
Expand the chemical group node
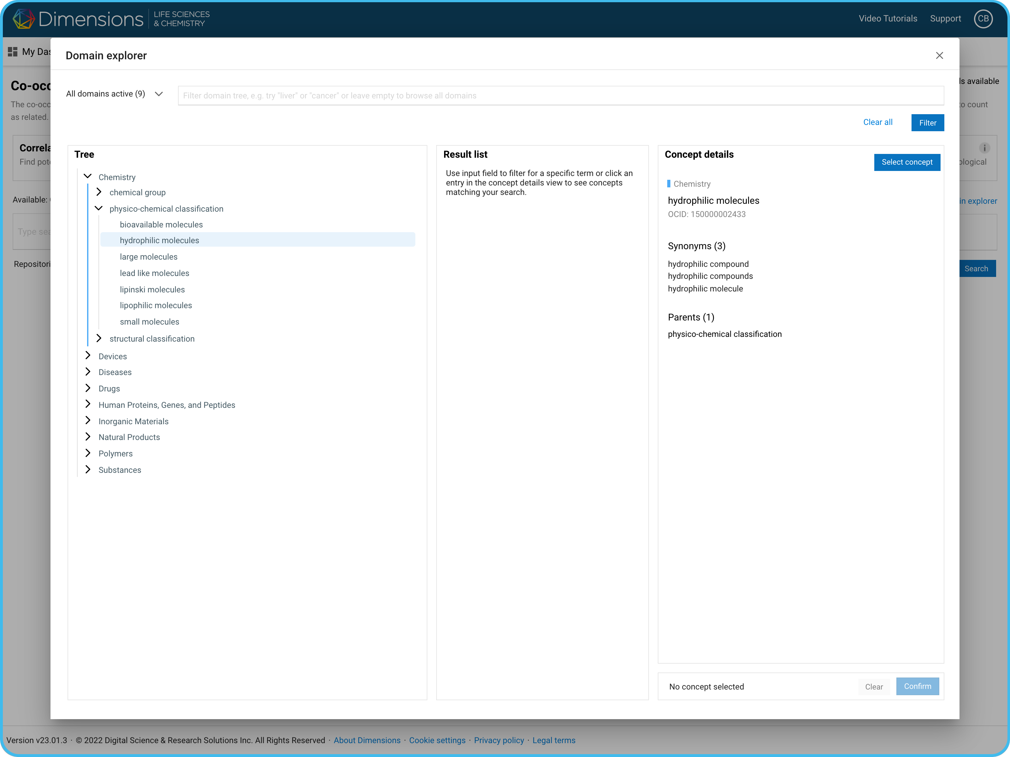[x=98, y=192]
